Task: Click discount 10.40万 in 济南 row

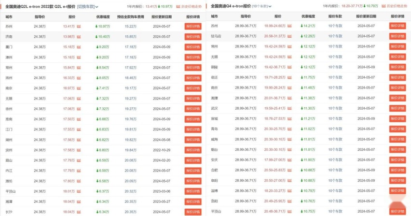Action: pos(103,37)
